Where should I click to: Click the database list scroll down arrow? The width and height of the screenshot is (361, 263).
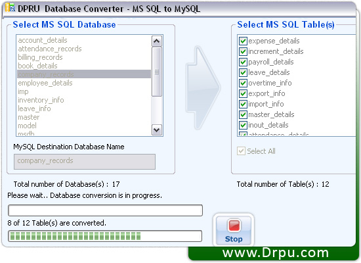[x=157, y=130]
